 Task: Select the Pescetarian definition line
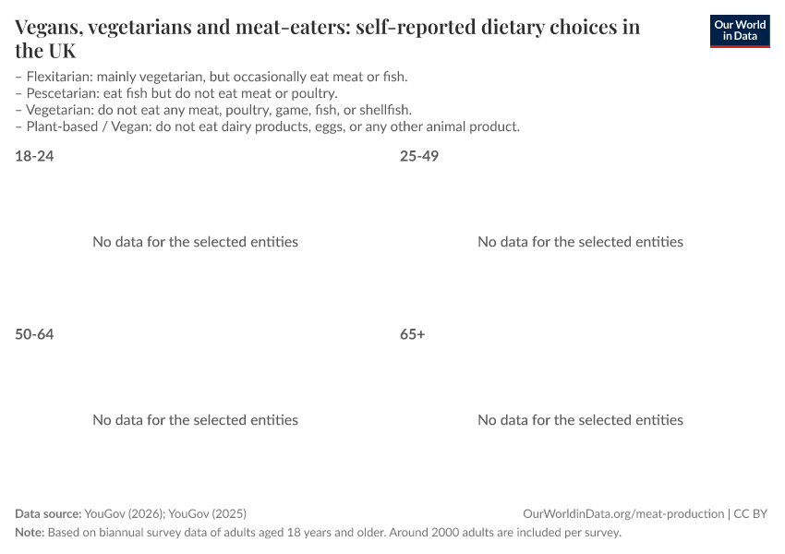pos(176,93)
